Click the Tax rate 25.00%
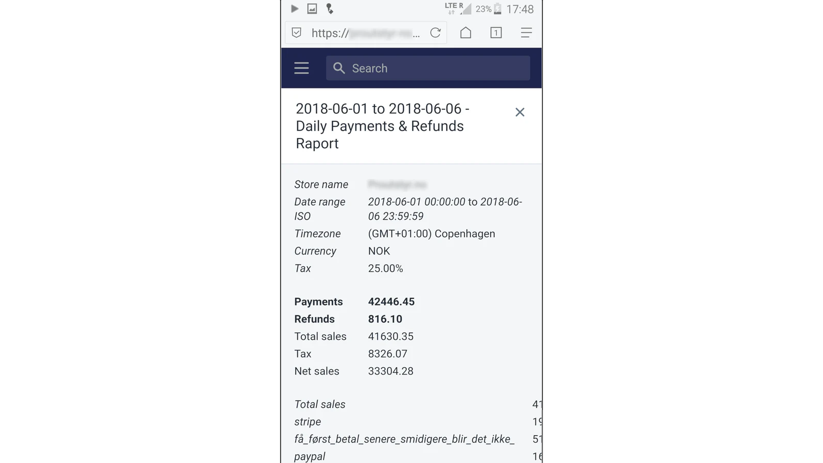The image size is (823, 463). (385, 269)
